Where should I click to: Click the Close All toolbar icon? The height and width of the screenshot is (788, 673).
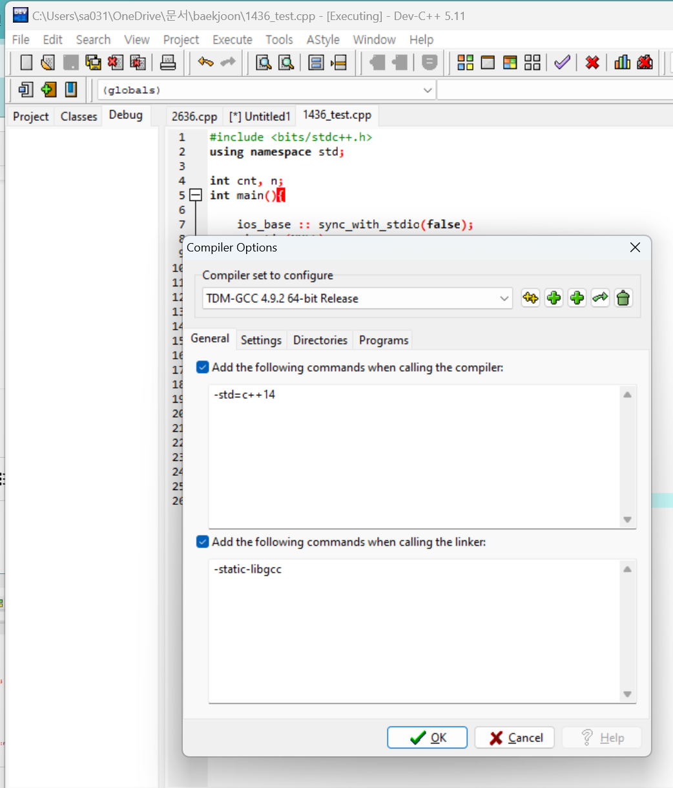[138, 63]
